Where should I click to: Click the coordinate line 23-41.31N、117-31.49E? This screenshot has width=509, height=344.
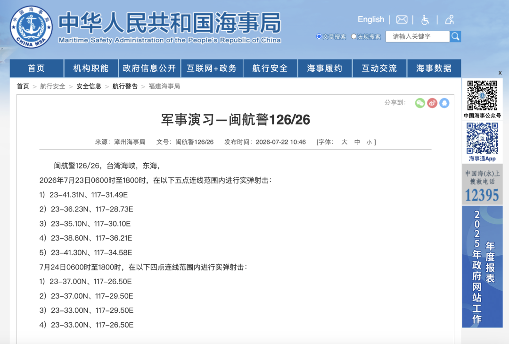tap(89, 195)
